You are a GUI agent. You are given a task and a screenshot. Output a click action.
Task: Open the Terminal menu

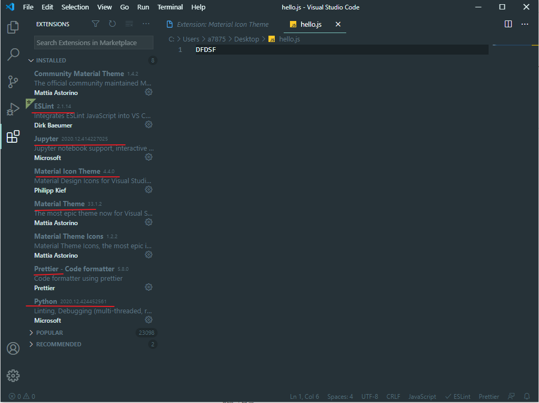[170, 7]
